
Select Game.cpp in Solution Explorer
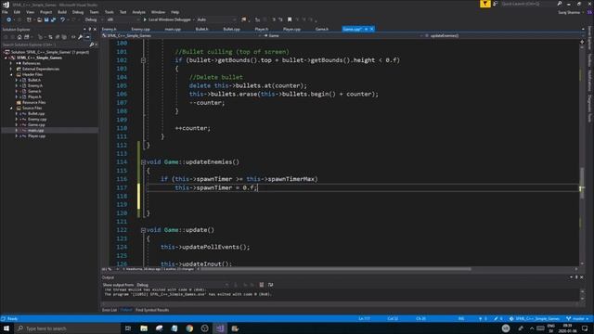click(36, 124)
